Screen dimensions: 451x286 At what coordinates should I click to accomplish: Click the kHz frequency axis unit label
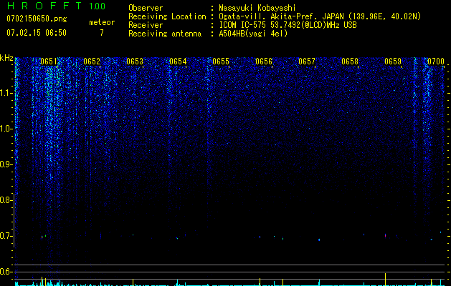pos(6,58)
